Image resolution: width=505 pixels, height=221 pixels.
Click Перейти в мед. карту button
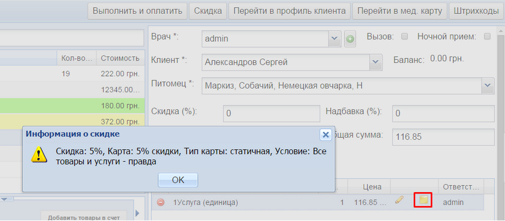(x=400, y=11)
